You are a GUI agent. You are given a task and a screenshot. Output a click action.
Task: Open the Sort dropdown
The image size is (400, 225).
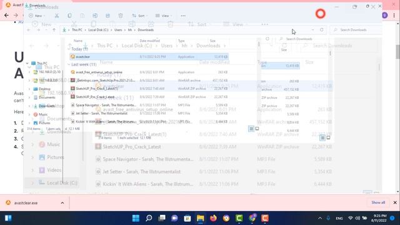click(139, 16)
